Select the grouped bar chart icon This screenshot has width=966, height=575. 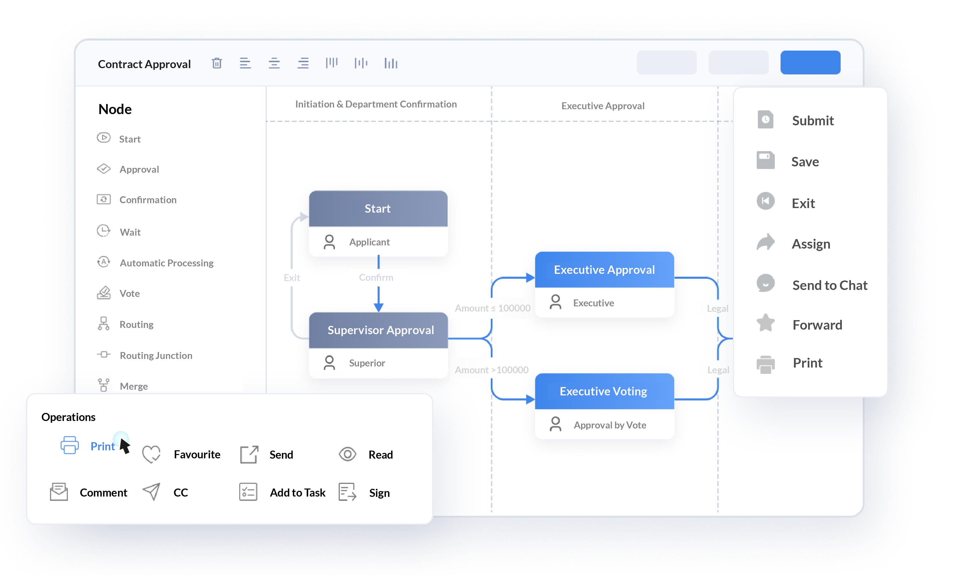click(390, 63)
